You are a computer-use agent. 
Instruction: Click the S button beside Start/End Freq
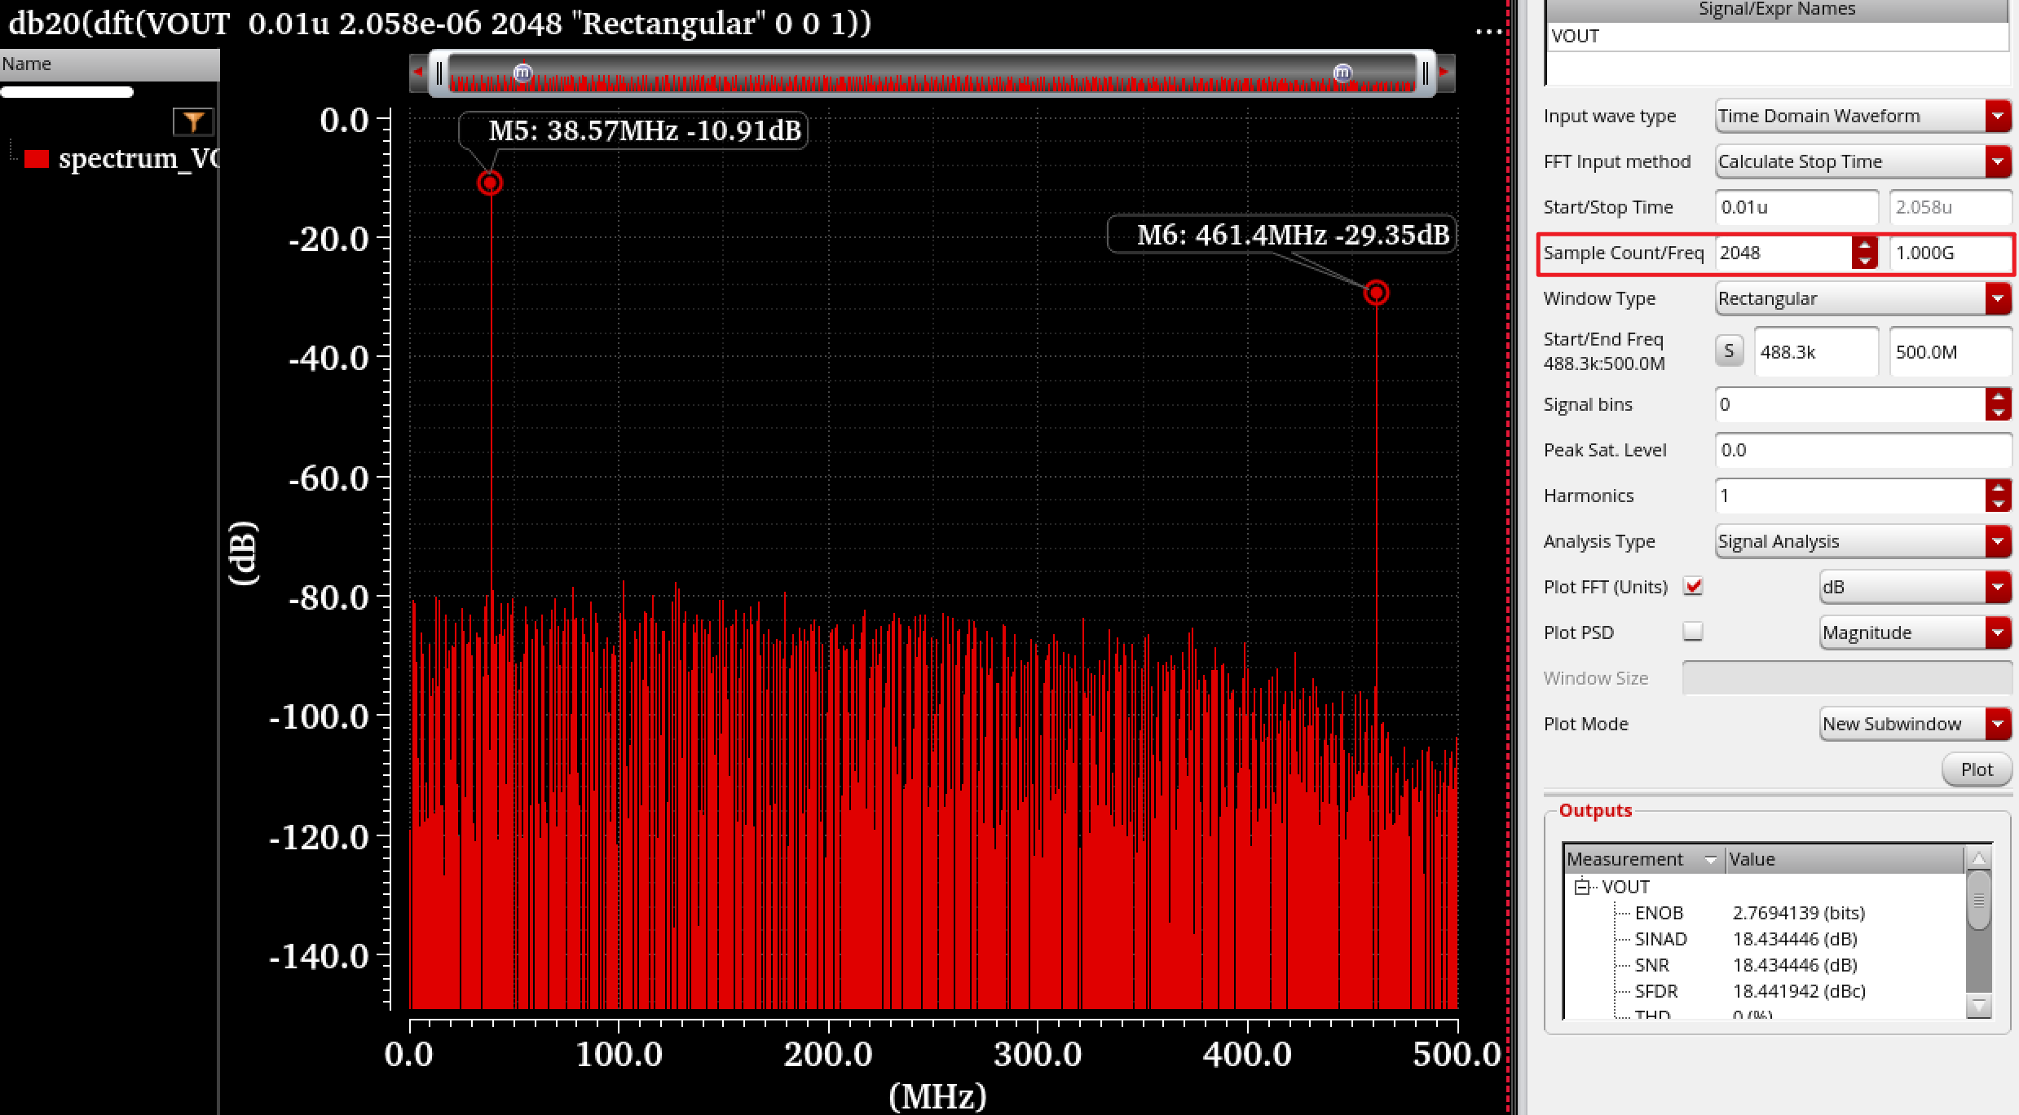click(1729, 351)
